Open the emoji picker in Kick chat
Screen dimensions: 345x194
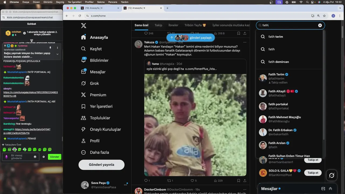(x=35, y=157)
